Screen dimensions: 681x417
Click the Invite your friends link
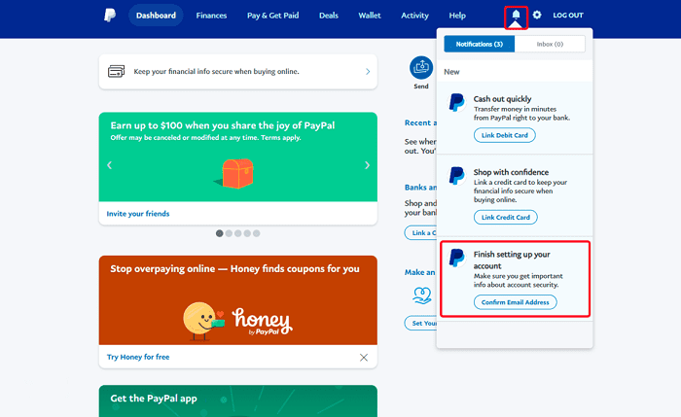[x=137, y=213]
